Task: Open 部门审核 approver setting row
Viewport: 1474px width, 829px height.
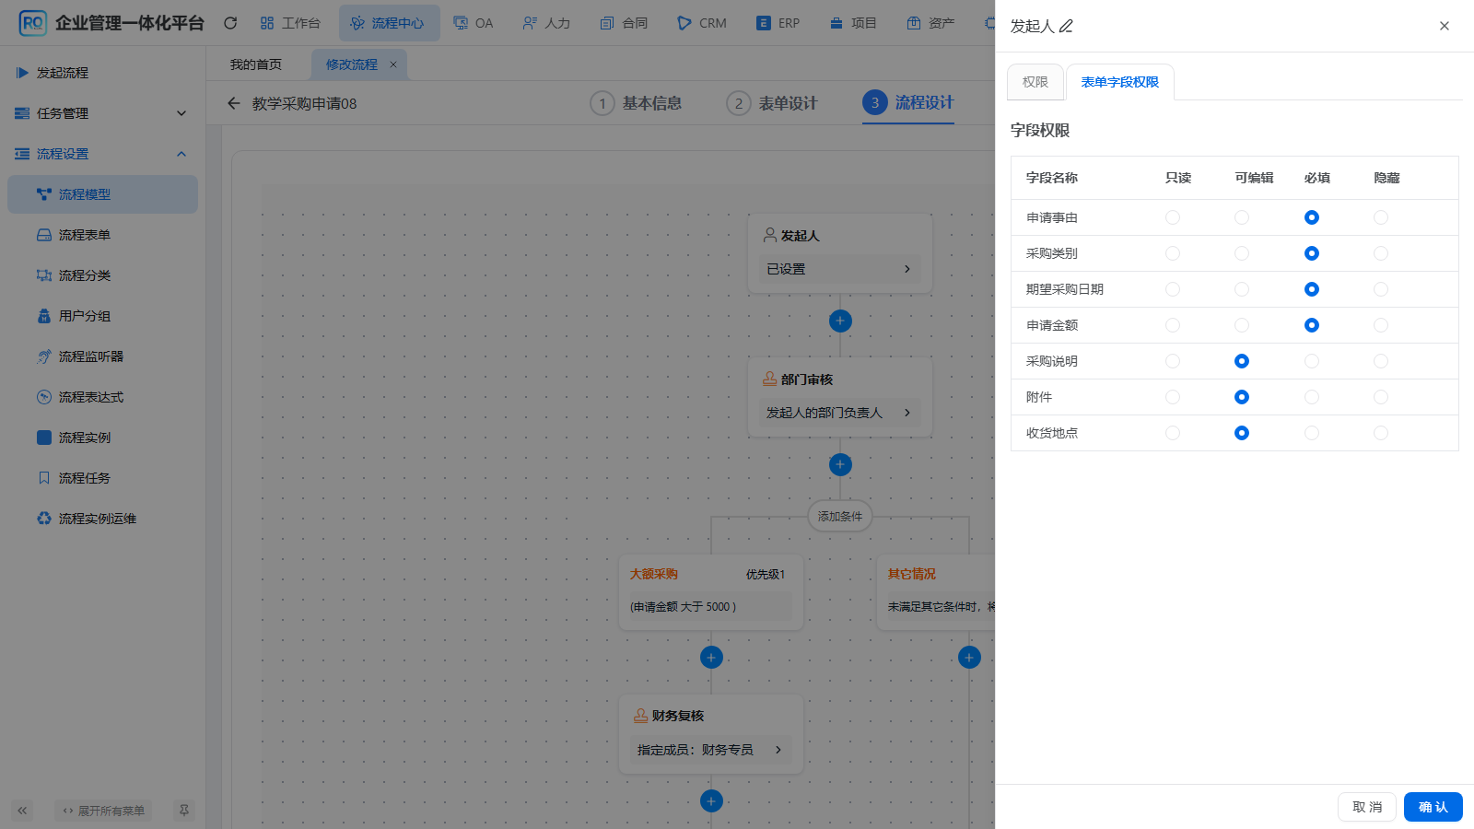Action: (840, 413)
